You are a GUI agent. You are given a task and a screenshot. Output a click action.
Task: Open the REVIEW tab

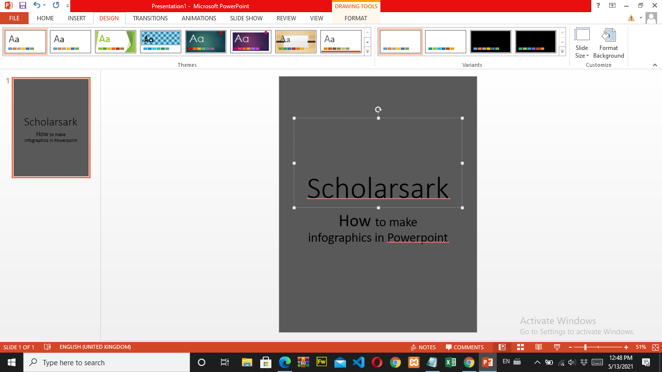(x=286, y=18)
